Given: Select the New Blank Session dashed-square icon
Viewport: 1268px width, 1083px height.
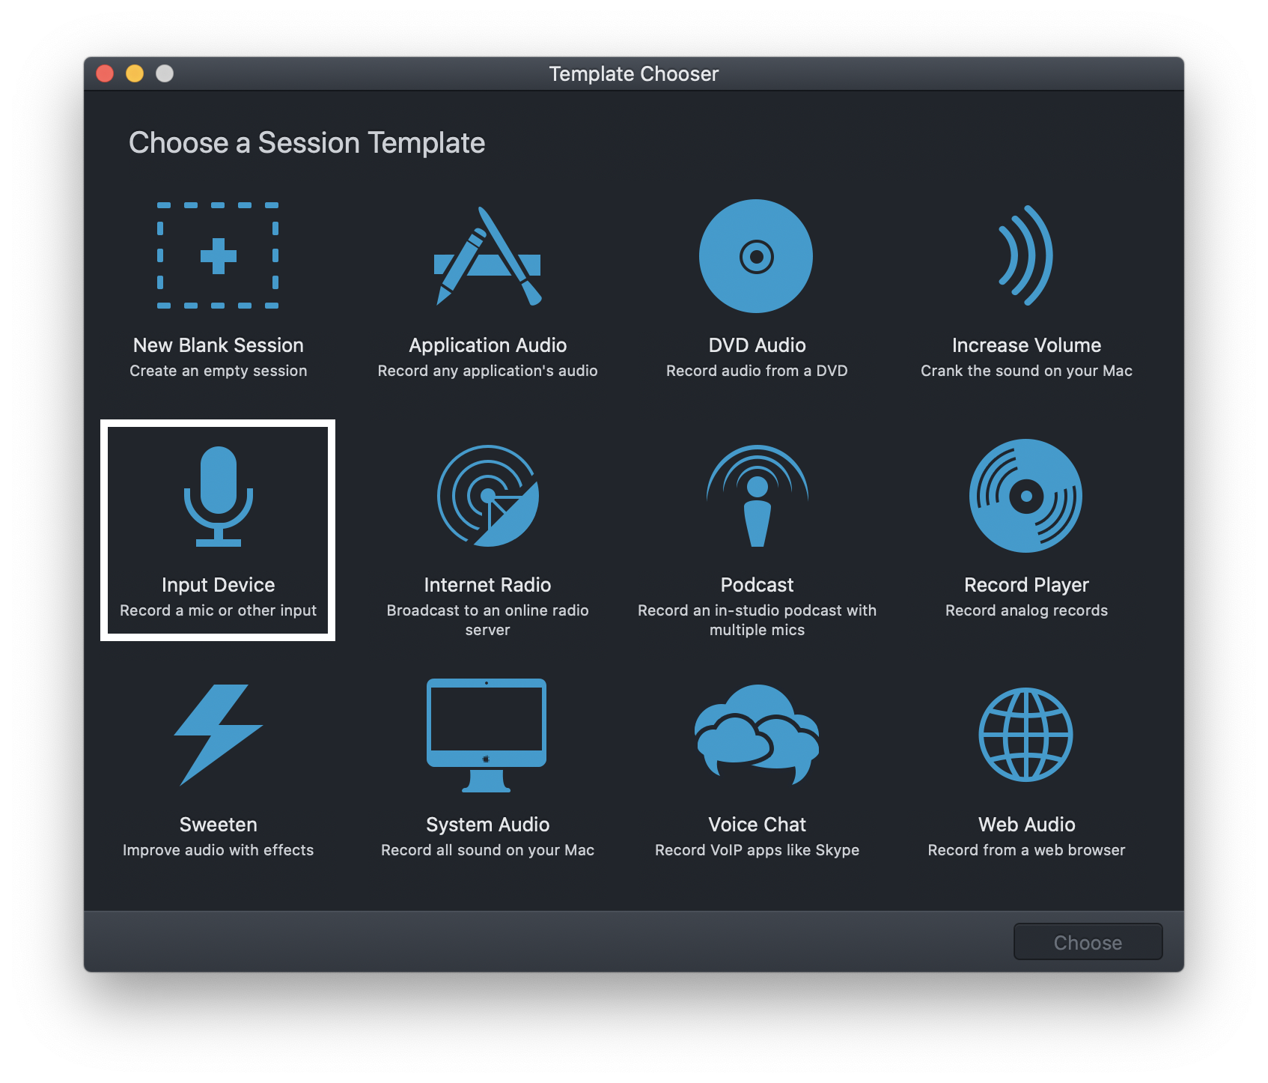Looking at the screenshot, I should pos(218,255).
